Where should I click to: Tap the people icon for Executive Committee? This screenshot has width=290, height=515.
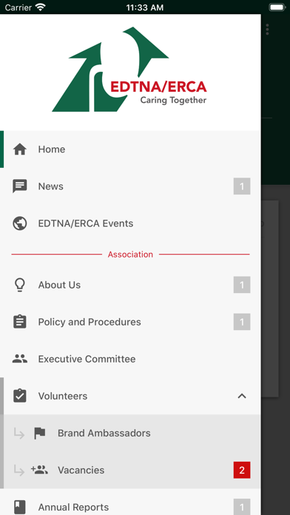point(20,359)
